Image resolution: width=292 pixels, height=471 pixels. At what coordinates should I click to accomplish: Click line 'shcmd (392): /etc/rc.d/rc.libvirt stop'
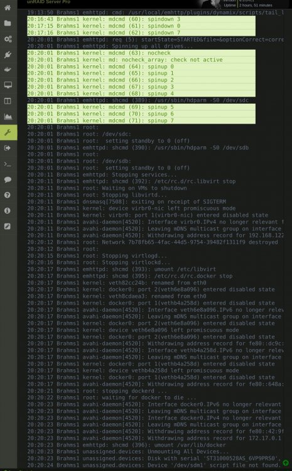tap(131, 181)
